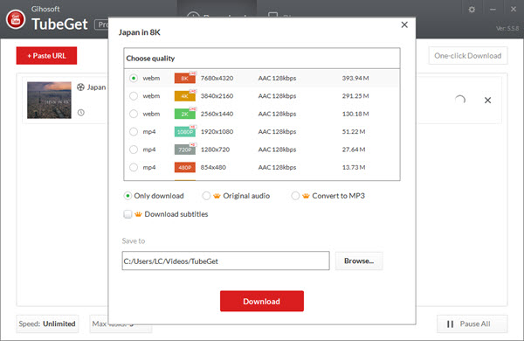Click the 2560x1440 resolution text
This screenshot has height=341, width=524.
coord(217,114)
